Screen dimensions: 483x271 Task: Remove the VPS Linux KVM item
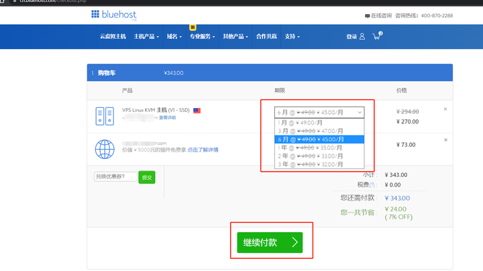445,109
